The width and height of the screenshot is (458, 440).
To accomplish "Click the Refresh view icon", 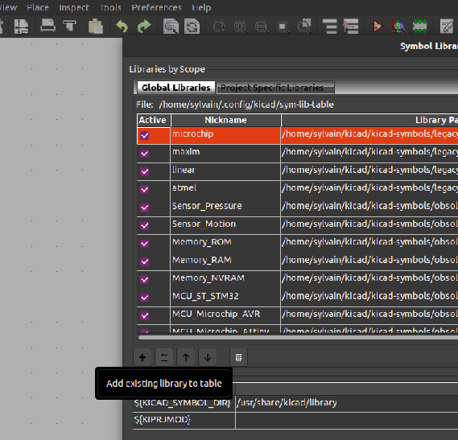I will (x=219, y=27).
